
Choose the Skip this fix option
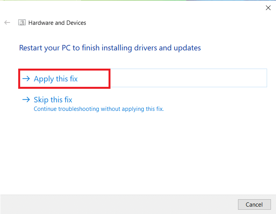(53, 100)
